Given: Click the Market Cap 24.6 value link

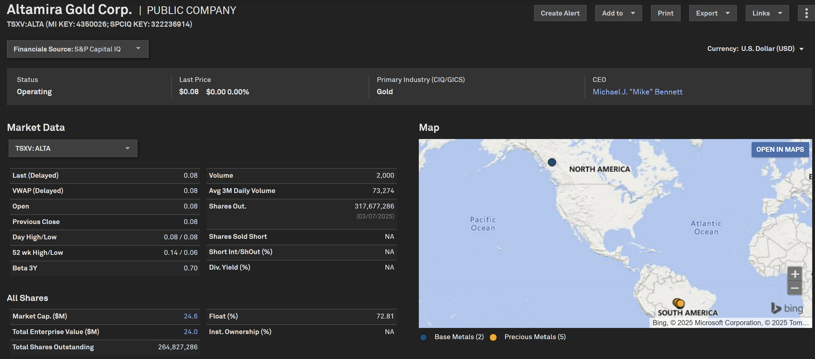Looking at the screenshot, I should [190, 316].
